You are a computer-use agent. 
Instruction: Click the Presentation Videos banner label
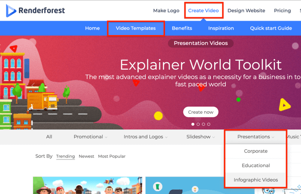[201, 43]
